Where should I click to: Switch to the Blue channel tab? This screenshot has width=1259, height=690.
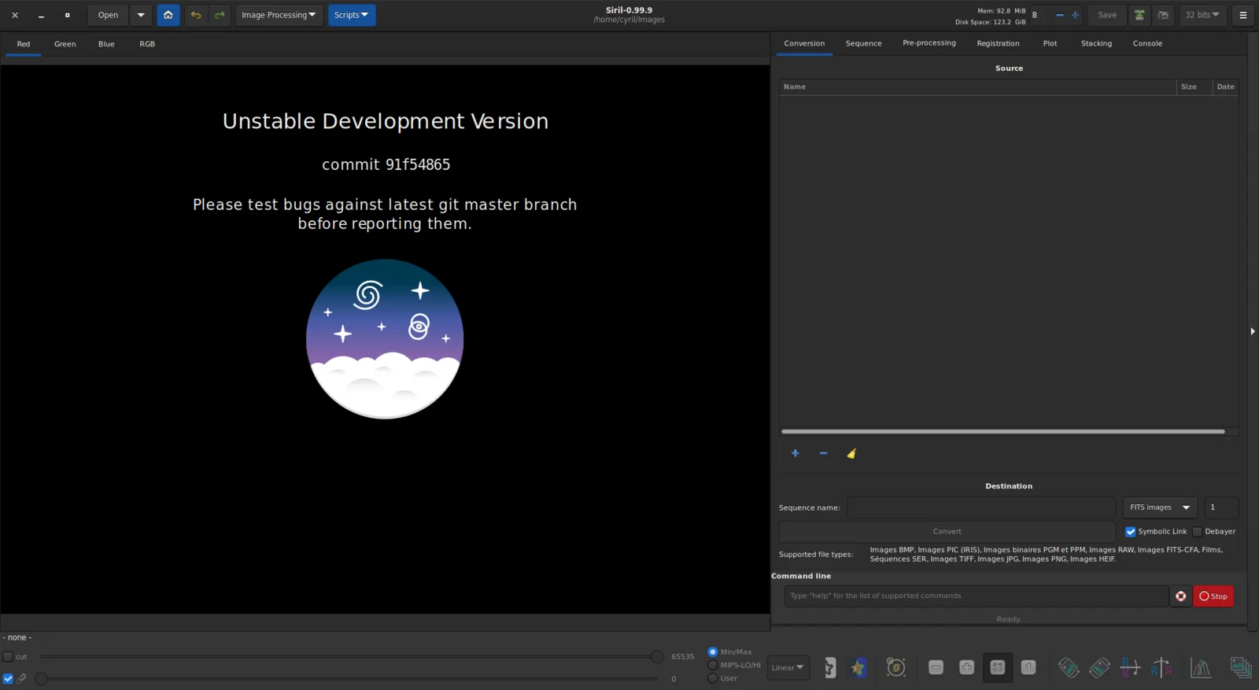point(106,44)
